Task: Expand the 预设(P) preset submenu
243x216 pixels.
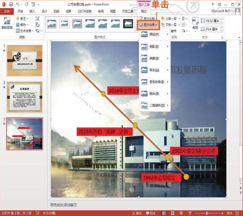Action: click(x=155, y=34)
